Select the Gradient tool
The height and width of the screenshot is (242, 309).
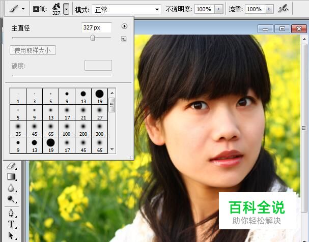[11, 176]
